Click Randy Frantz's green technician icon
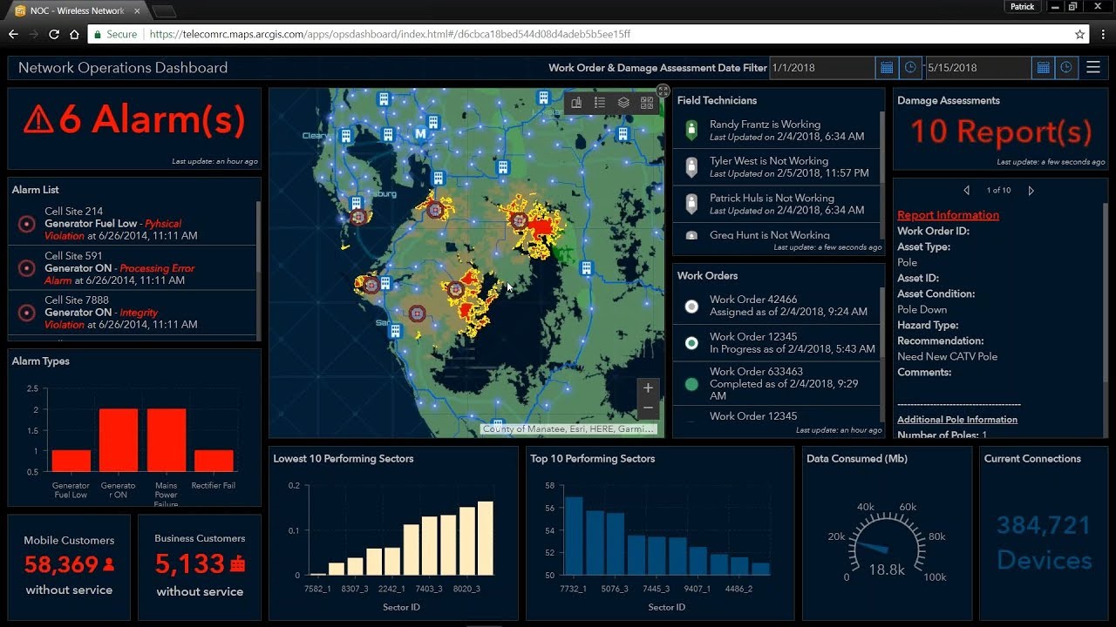Viewport: 1116px width, 627px height. [x=692, y=131]
